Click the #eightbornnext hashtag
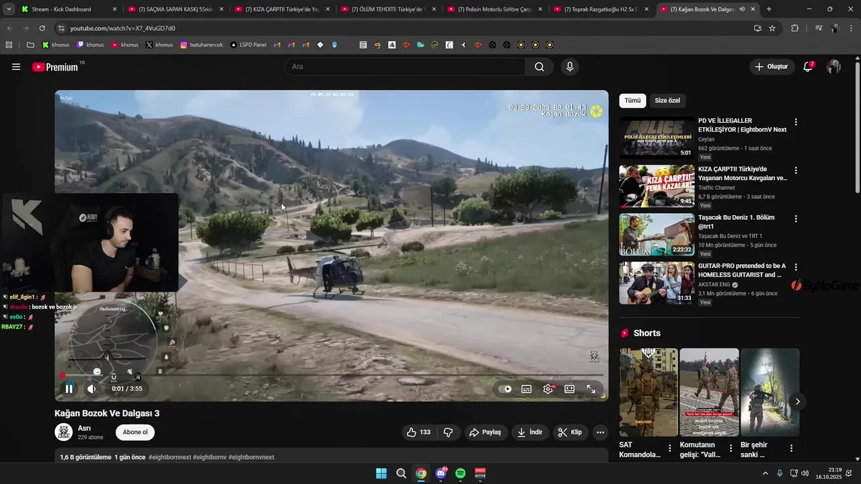 click(170, 457)
